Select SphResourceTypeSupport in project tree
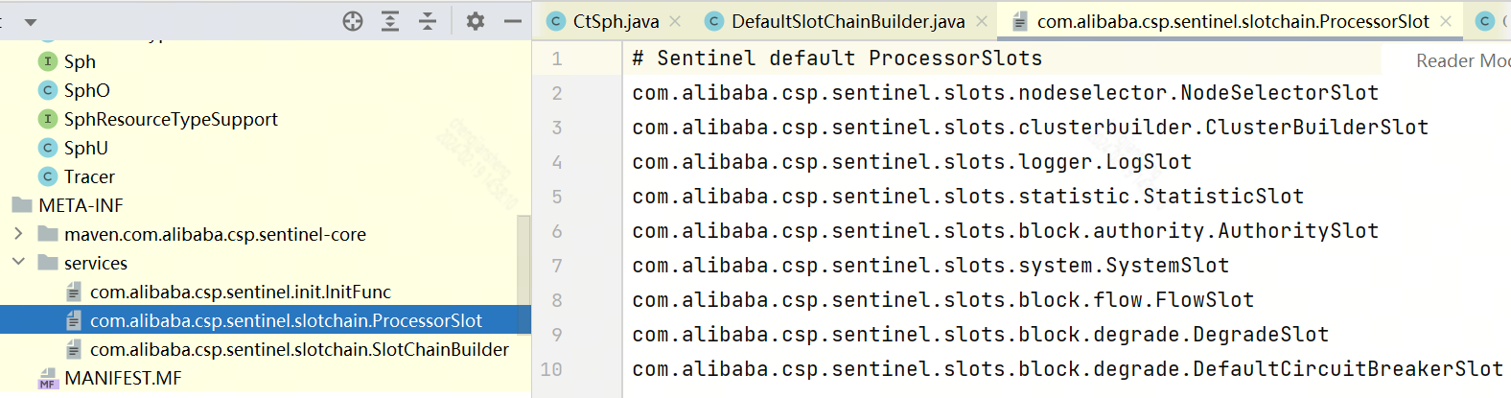1511x398 pixels. pyautogui.click(x=171, y=119)
